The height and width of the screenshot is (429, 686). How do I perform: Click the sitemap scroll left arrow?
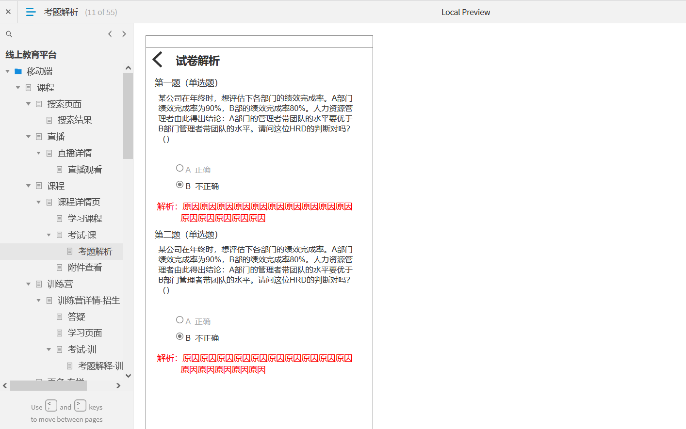pyautogui.click(x=5, y=385)
